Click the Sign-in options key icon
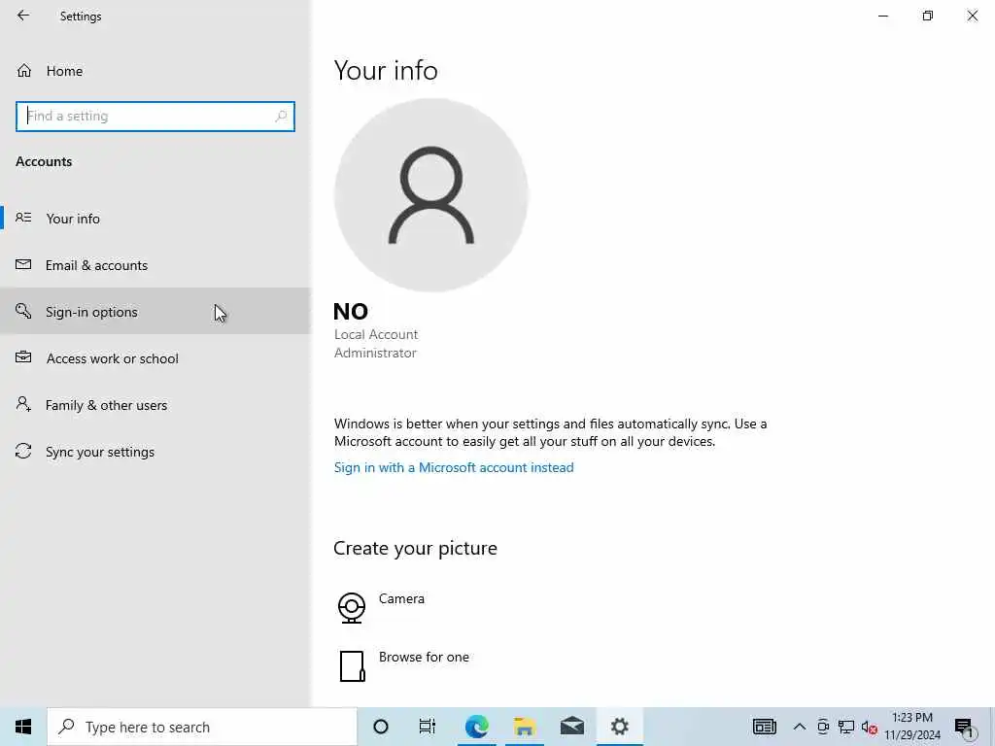This screenshot has height=746, width=995. point(23,311)
